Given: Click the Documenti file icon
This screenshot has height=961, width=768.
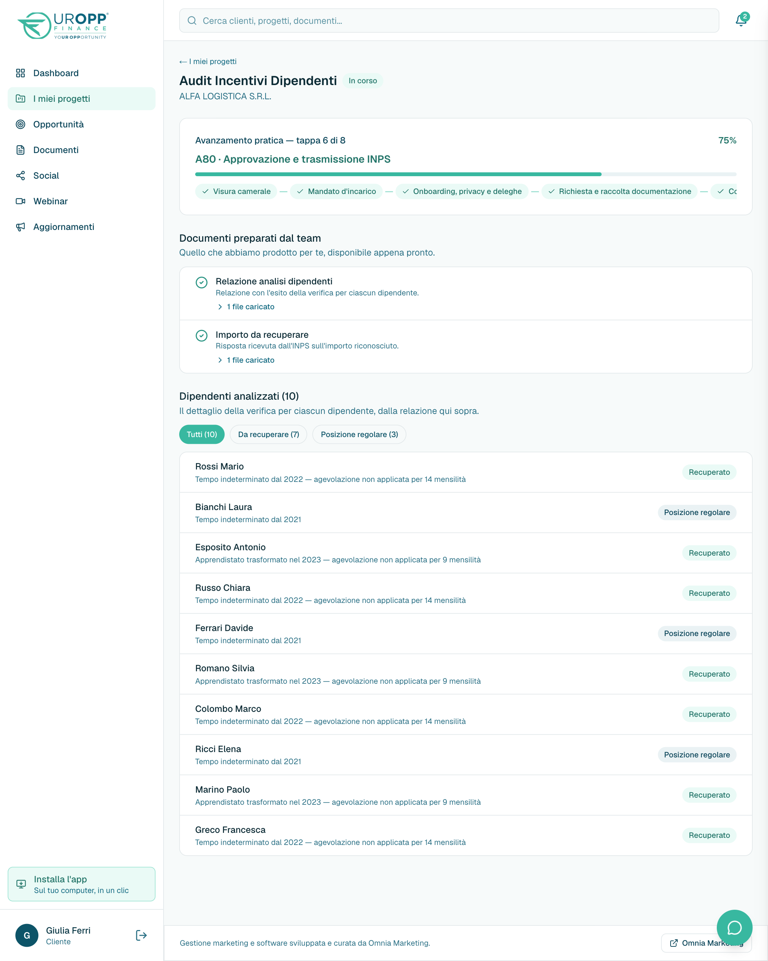Looking at the screenshot, I should (x=21, y=150).
